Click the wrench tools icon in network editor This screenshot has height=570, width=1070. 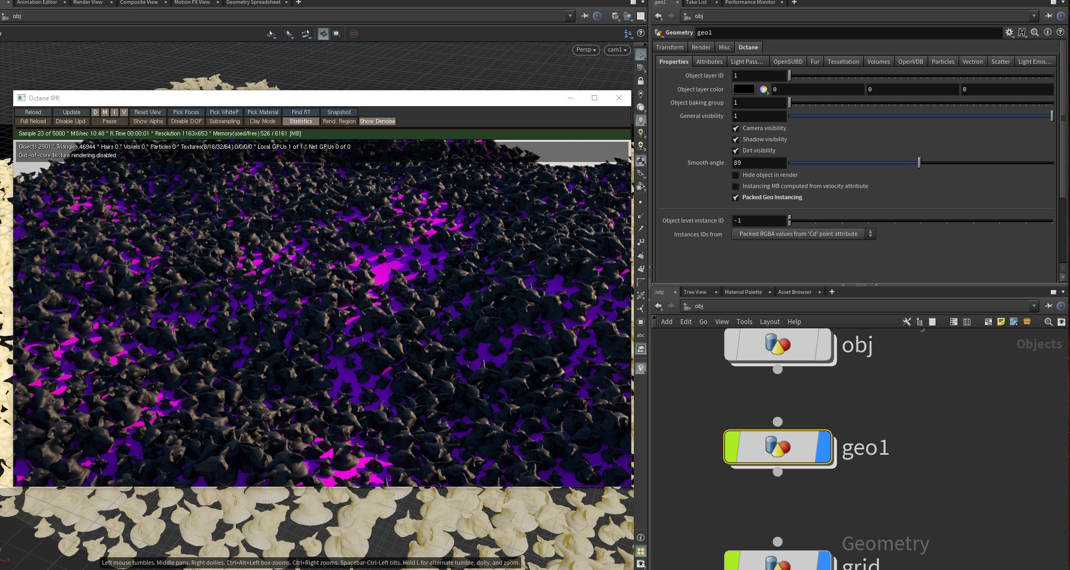point(906,322)
